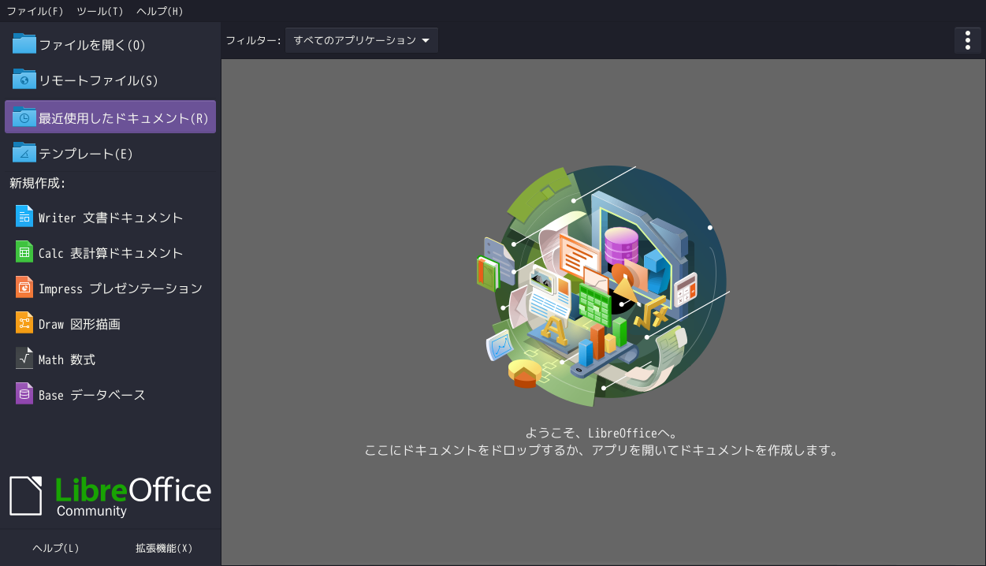Screen dimensions: 986x566
Task: Open the ツール(T) menu
Action: [100, 11]
